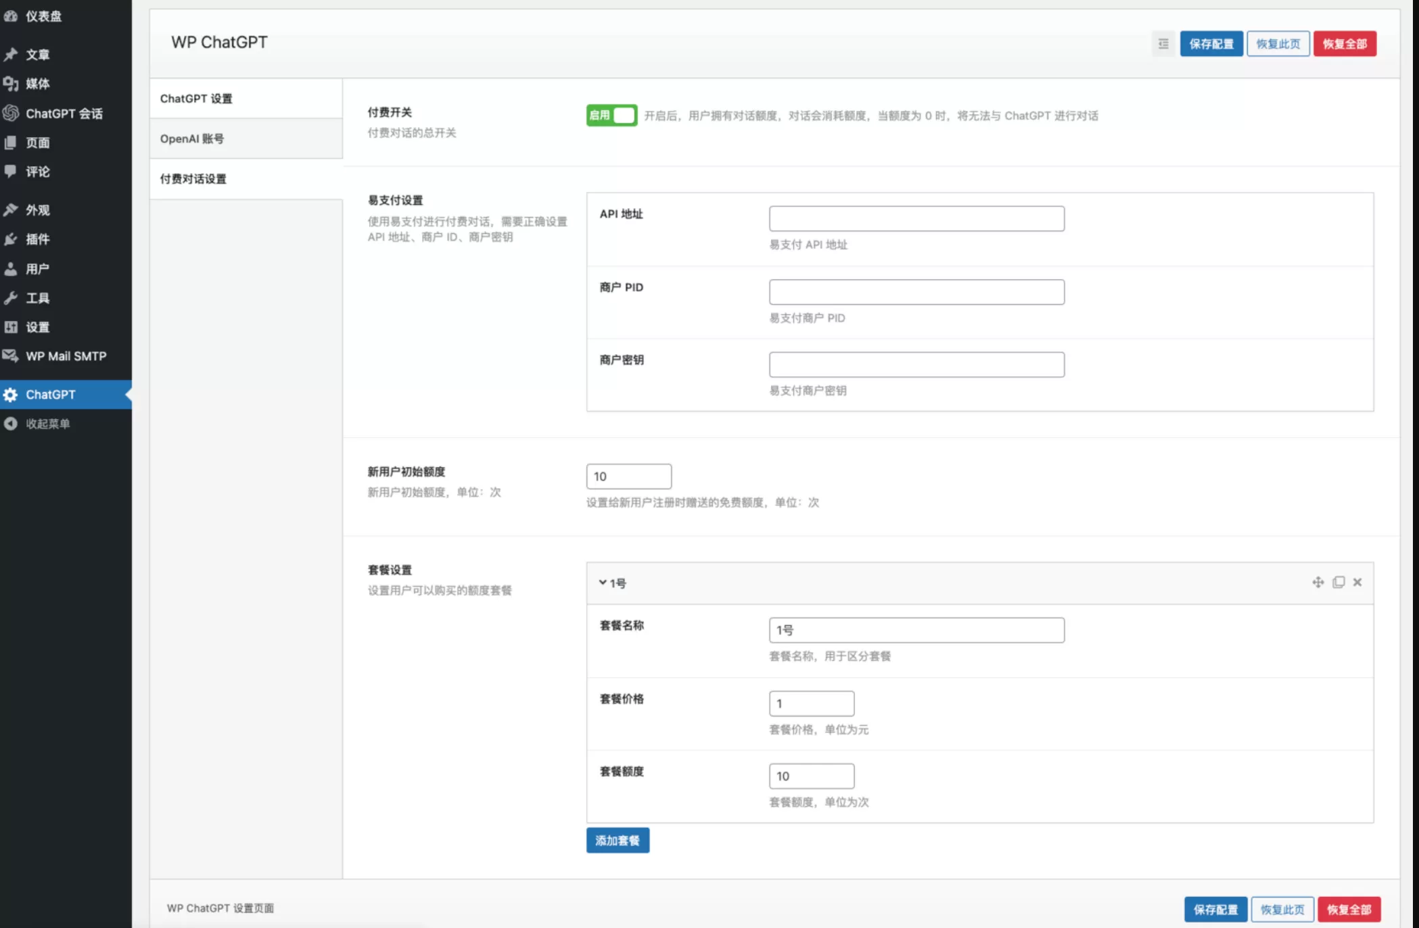Screen dimensions: 1419x928
Task: Click the duplicate icon on package 1号
Action: [1338, 582]
